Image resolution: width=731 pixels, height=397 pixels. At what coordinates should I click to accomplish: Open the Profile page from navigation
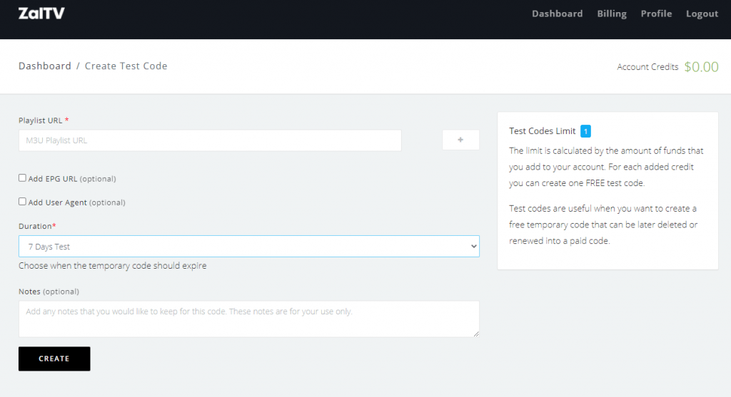pos(656,14)
